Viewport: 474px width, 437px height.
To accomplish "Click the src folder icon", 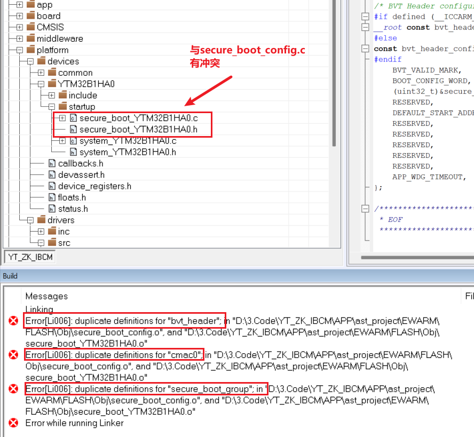I will point(52,242).
